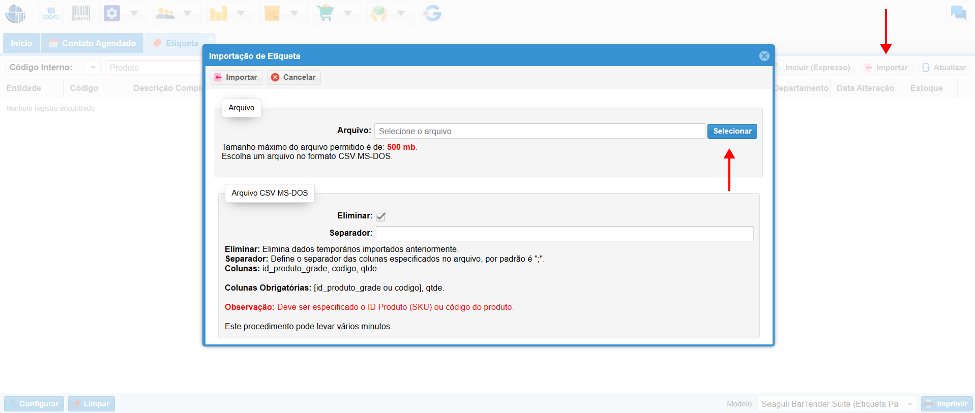Viewport: 975px width, 413px height.
Task: Click the illi store icon
Action: (x=51, y=13)
